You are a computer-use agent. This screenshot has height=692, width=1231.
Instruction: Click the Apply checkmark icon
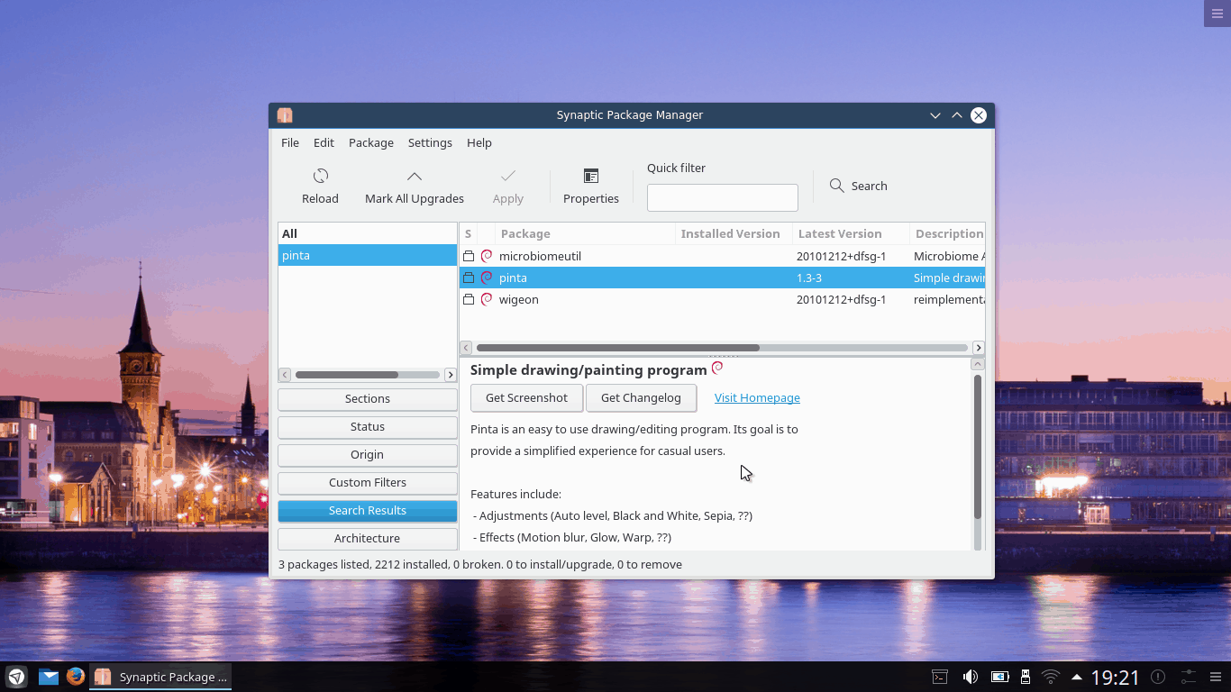[x=507, y=176]
